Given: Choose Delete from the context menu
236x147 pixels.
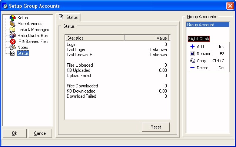Looking at the screenshot, I should coord(209,68).
